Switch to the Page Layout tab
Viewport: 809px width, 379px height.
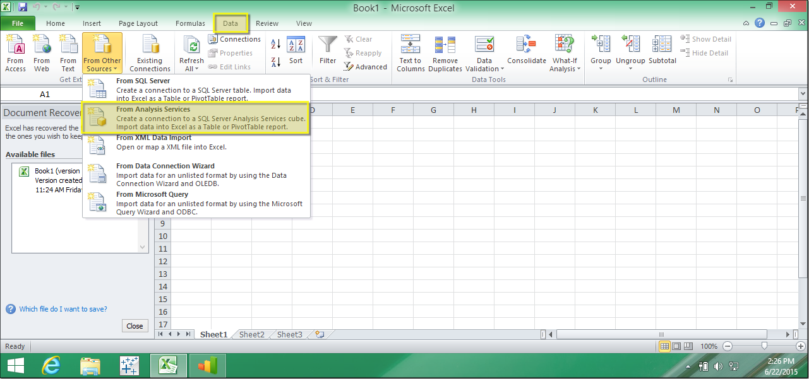138,23
